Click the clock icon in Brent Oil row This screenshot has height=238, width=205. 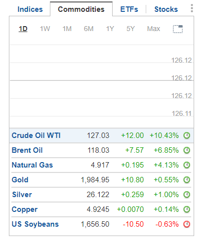click(x=187, y=150)
